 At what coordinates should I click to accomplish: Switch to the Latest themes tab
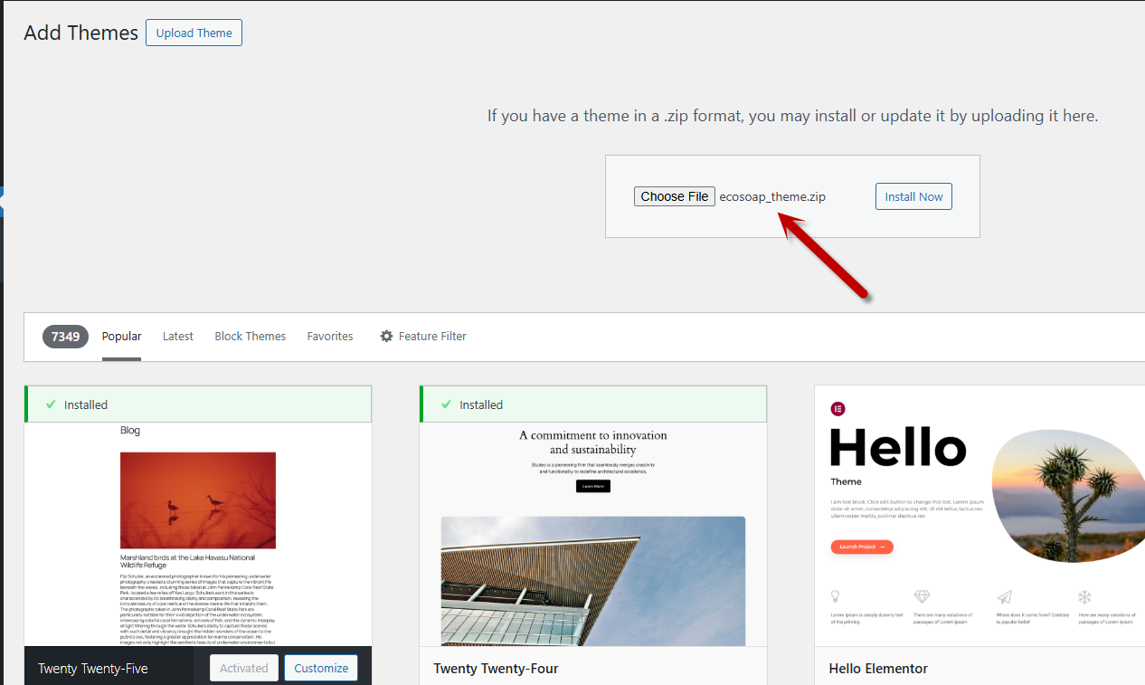pos(178,336)
